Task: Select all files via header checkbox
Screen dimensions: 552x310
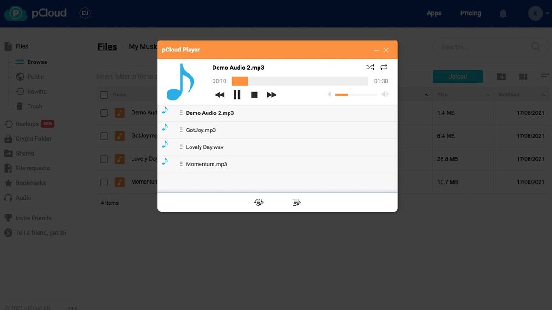Action: (103, 94)
